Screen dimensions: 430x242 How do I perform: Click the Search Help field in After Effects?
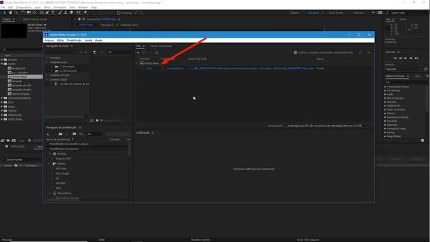coord(406,13)
